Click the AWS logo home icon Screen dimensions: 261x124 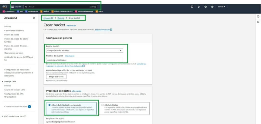pos(5,7)
